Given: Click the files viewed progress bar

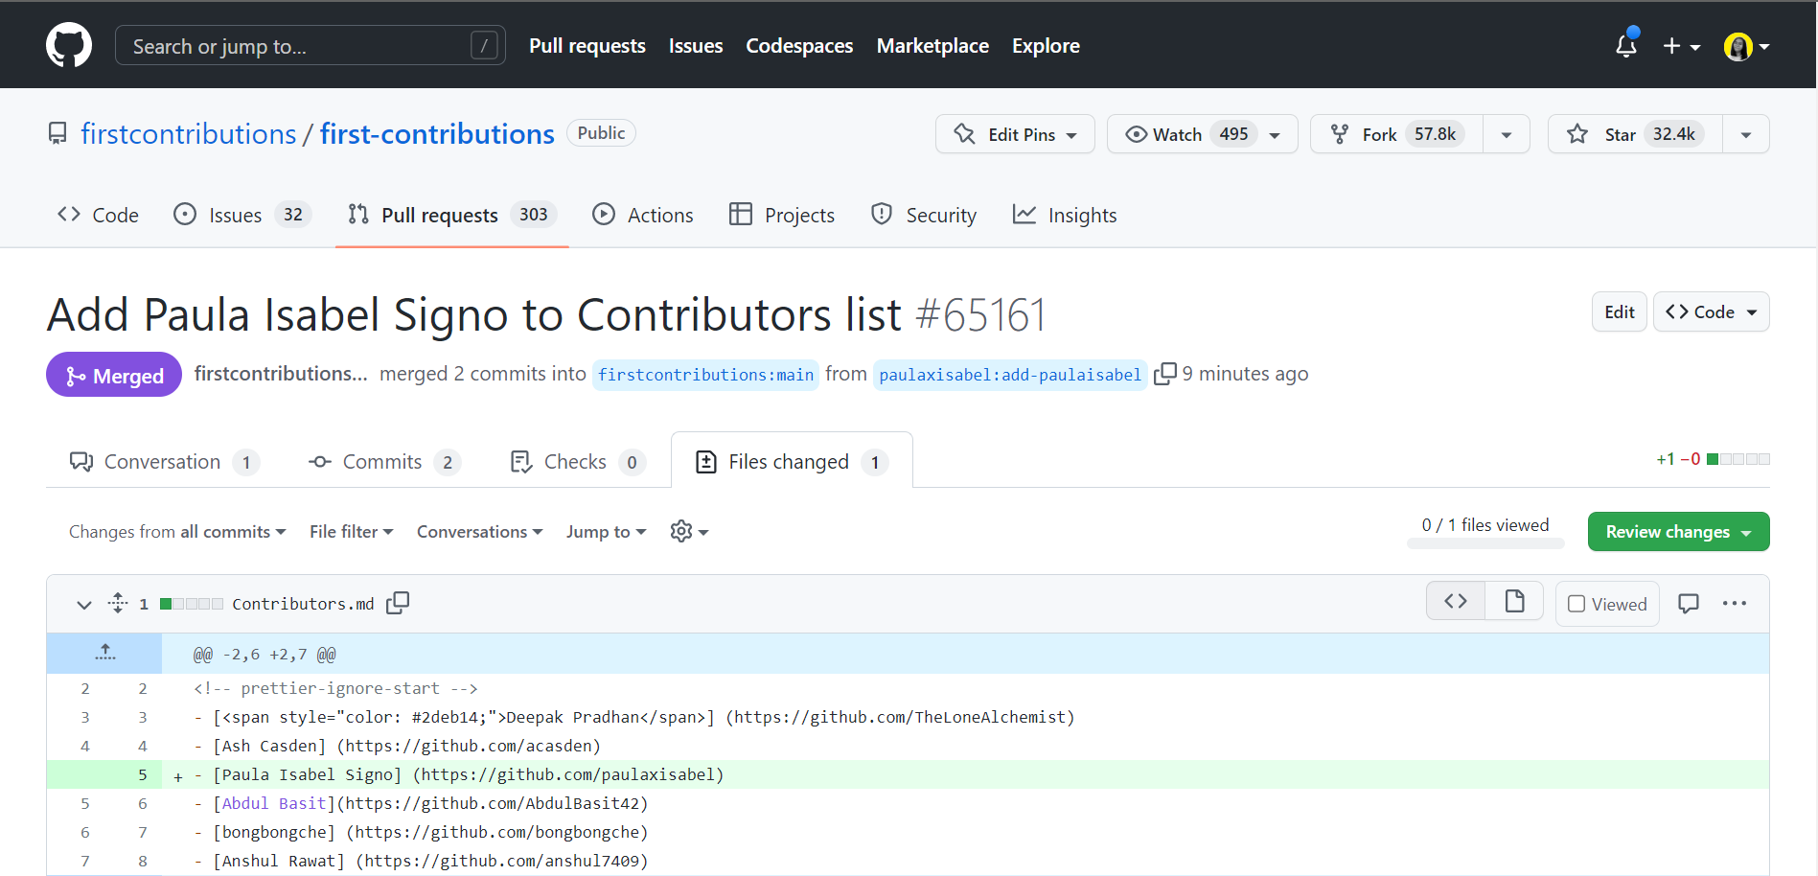Looking at the screenshot, I should (x=1485, y=543).
